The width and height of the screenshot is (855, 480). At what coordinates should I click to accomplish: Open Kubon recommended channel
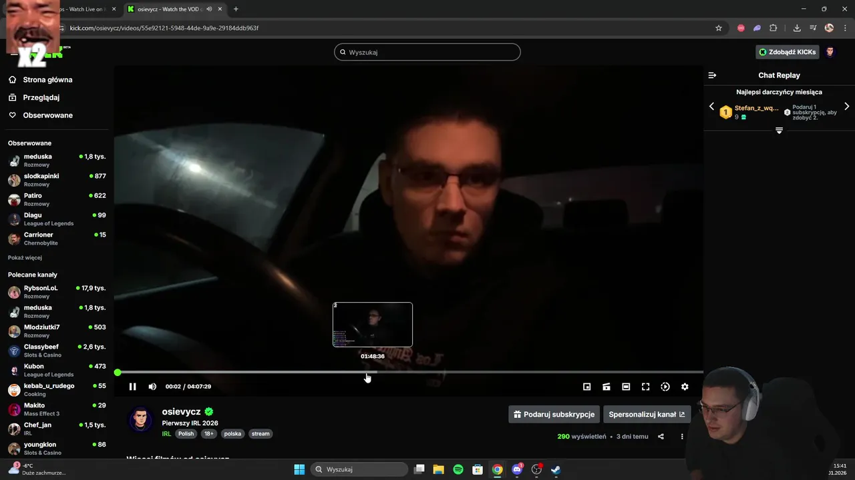pyautogui.click(x=57, y=370)
